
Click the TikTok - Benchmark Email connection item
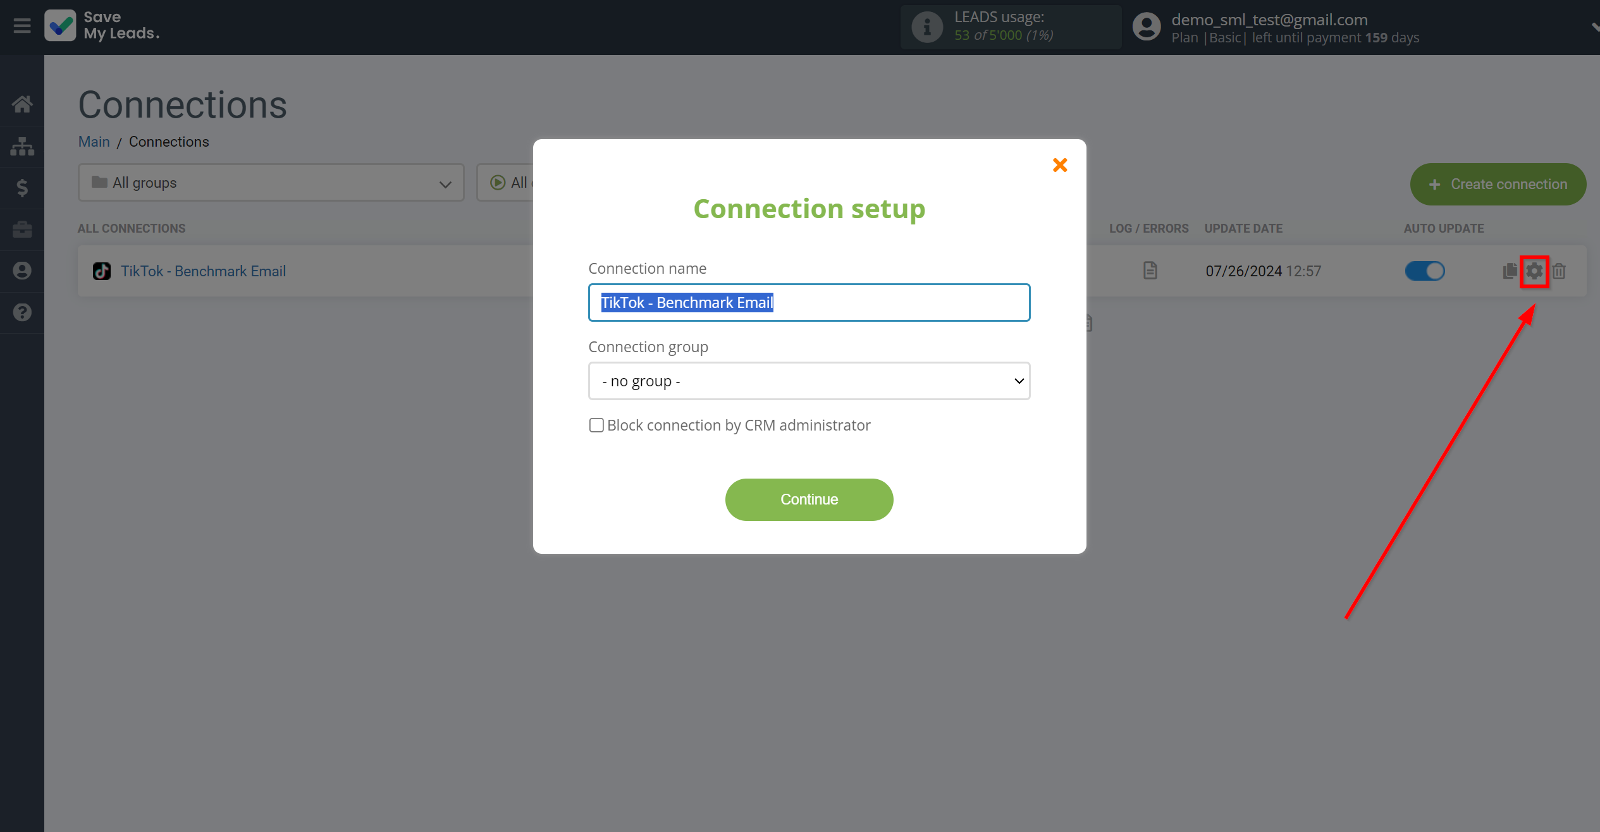[203, 271]
